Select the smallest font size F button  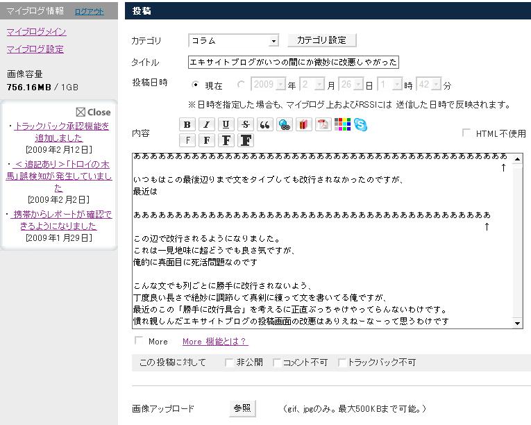coord(187,140)
